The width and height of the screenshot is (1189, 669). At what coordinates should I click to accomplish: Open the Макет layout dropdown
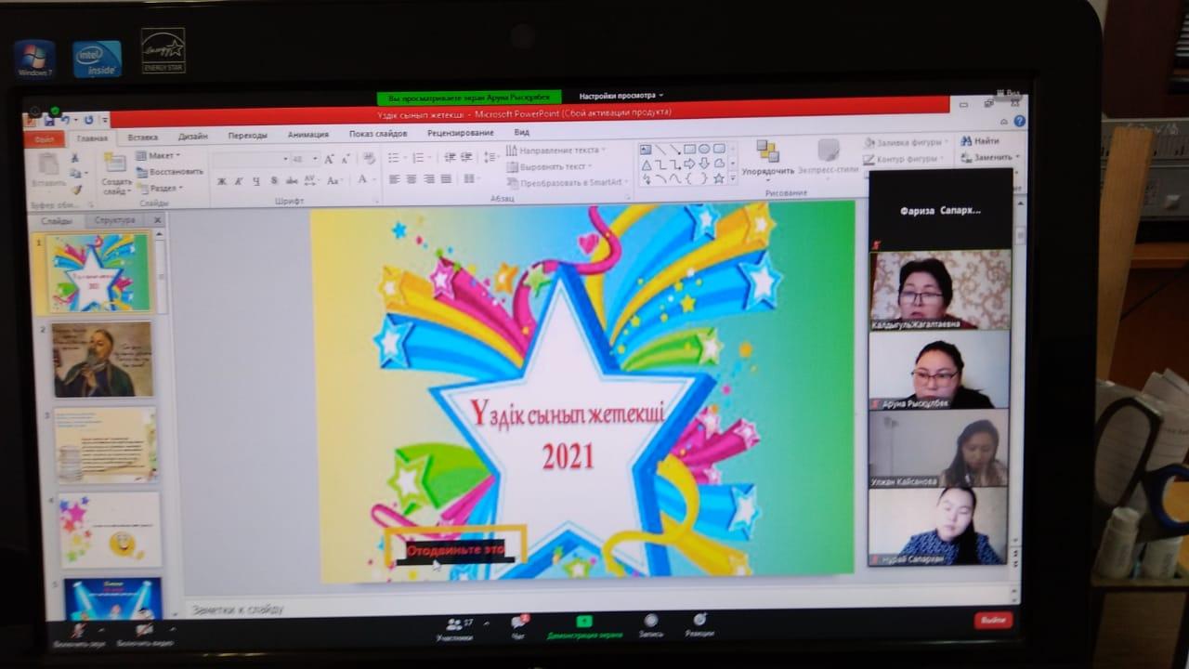tap(158, 156)
